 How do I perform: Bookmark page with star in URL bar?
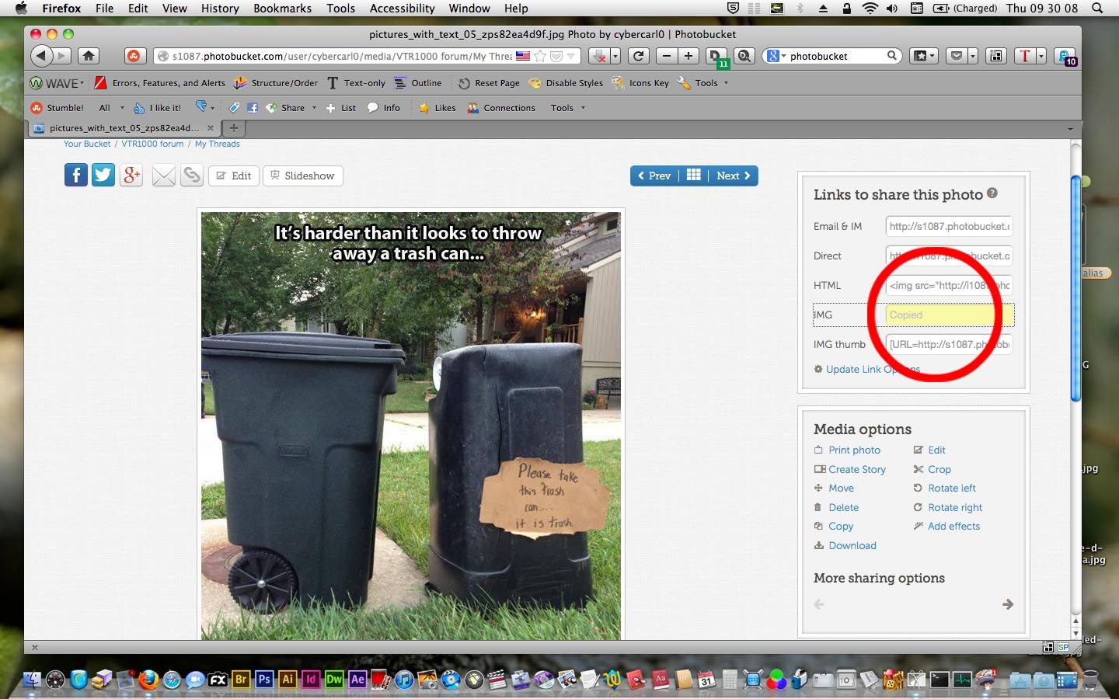click(540, 56)
